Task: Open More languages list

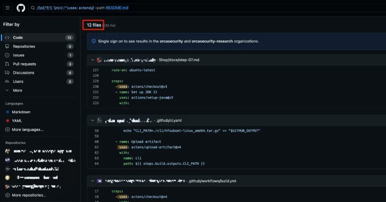Action: click(28, 129)
